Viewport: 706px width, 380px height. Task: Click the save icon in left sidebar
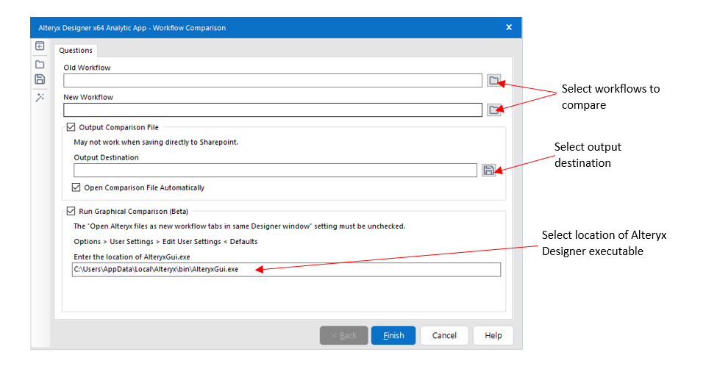40,79
